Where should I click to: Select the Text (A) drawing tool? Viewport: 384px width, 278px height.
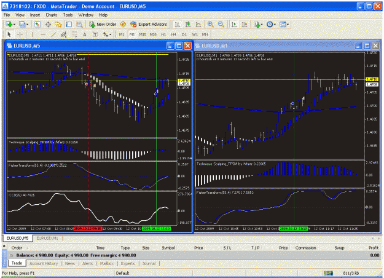tap(85, 34)
